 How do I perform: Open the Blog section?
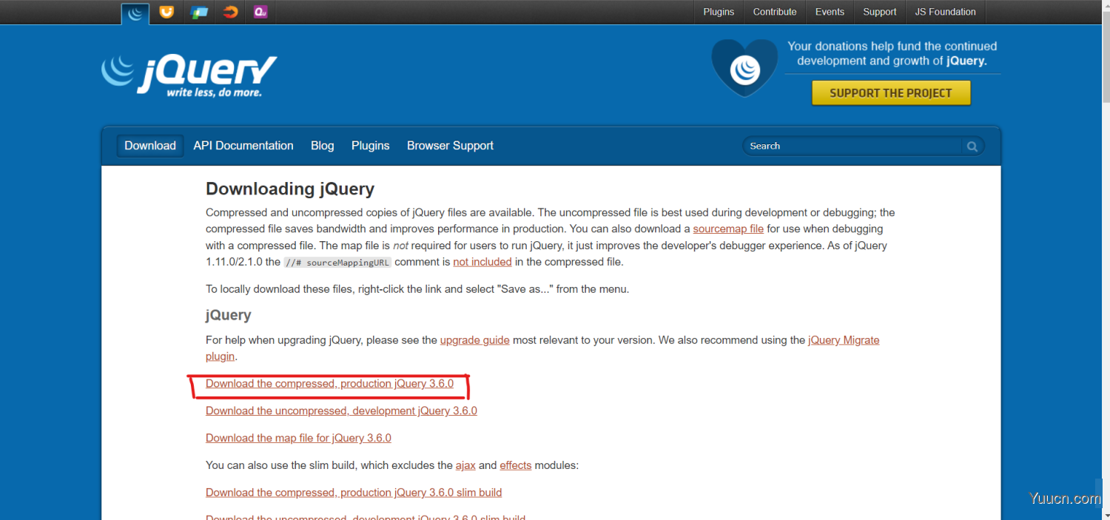pos(322,146)
